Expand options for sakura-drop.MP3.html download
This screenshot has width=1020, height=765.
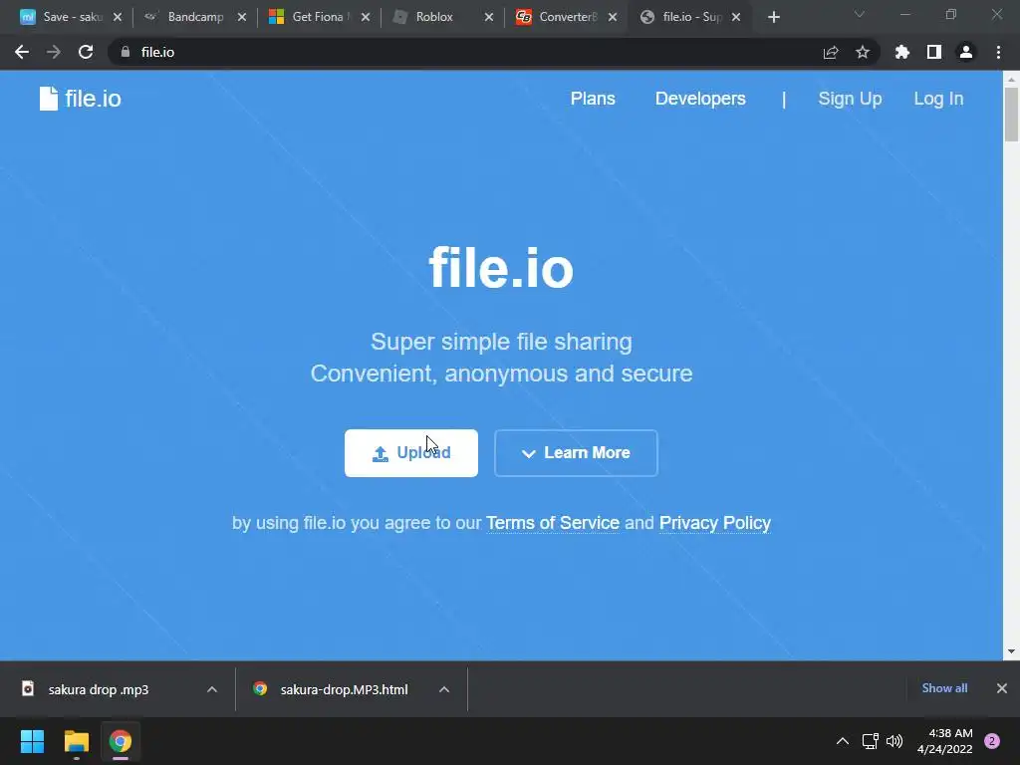(444, 689)
